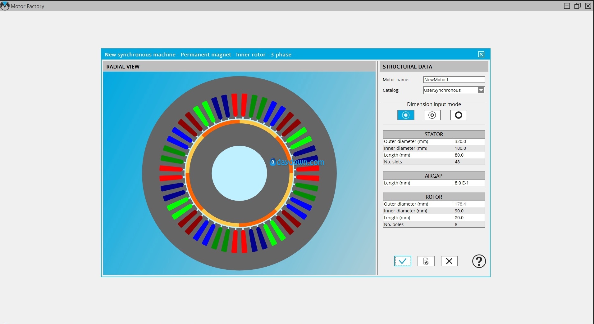Click the Motor Factory logo icon

(x=5, y=6)
